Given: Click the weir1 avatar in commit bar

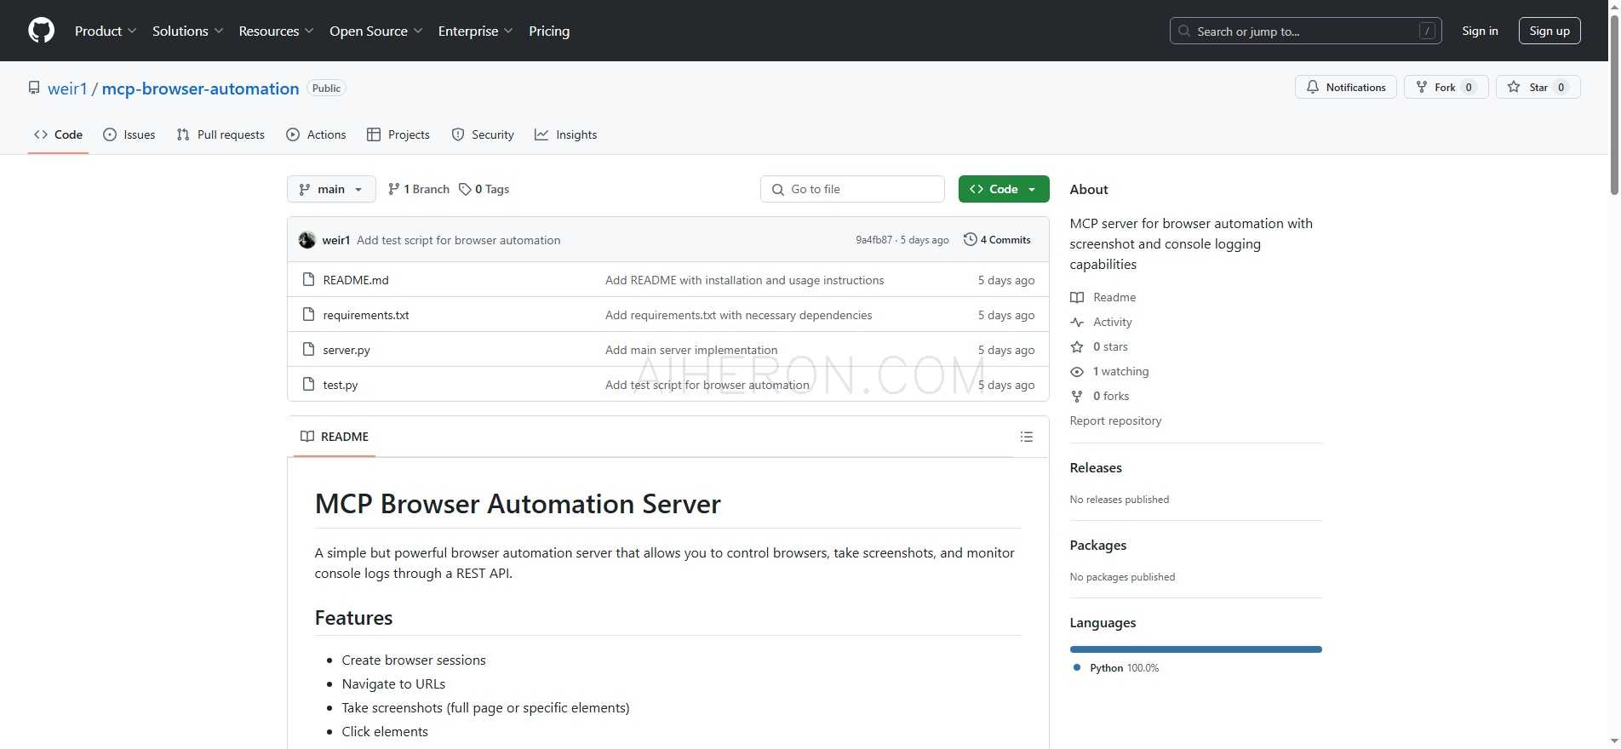Looking at the screenshot, I should click(307, 240).
